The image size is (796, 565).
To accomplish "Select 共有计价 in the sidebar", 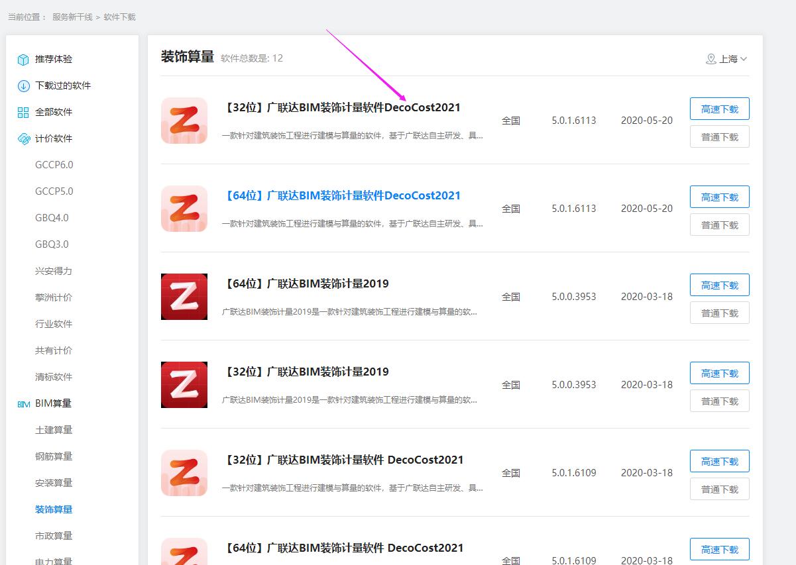I will pyautogui.click(x=54, y=350).
